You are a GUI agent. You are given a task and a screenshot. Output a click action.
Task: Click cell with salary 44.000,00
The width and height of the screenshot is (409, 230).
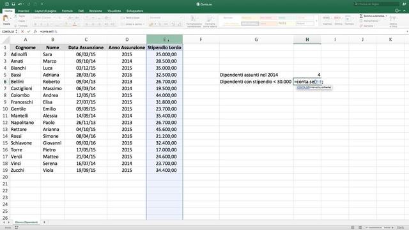tap(164, 95)
